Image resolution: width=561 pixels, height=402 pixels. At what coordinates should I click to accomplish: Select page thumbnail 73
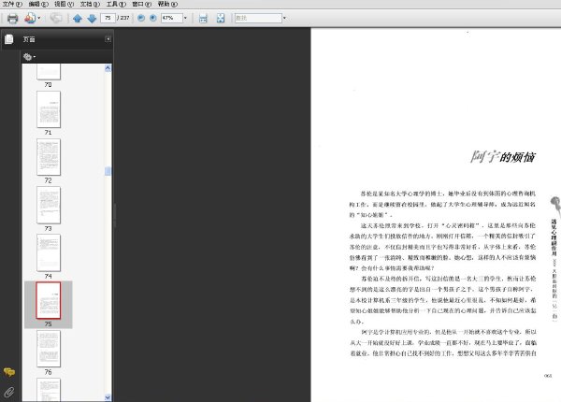point(49,205)
